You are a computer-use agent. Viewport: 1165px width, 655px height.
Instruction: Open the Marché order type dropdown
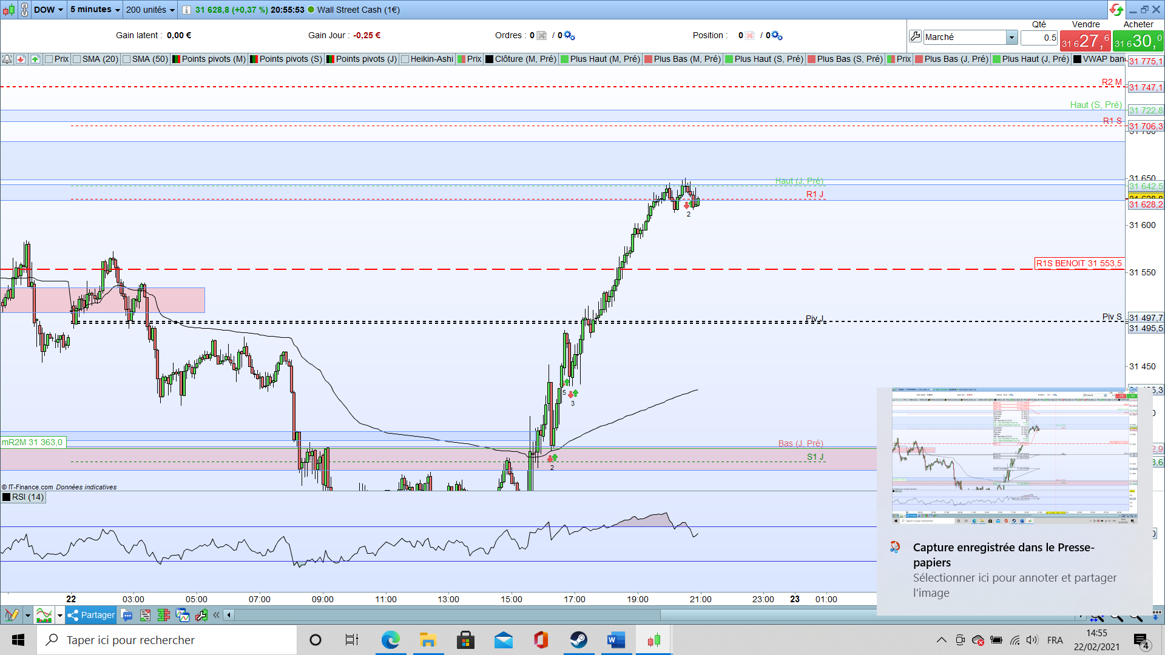coord(1011,38)
